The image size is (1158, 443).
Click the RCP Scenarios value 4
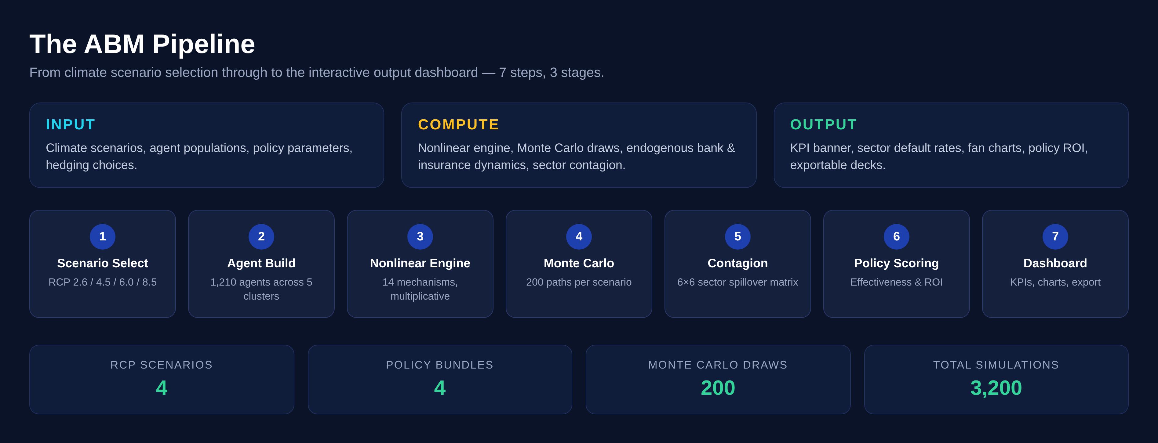pos(161,388)
